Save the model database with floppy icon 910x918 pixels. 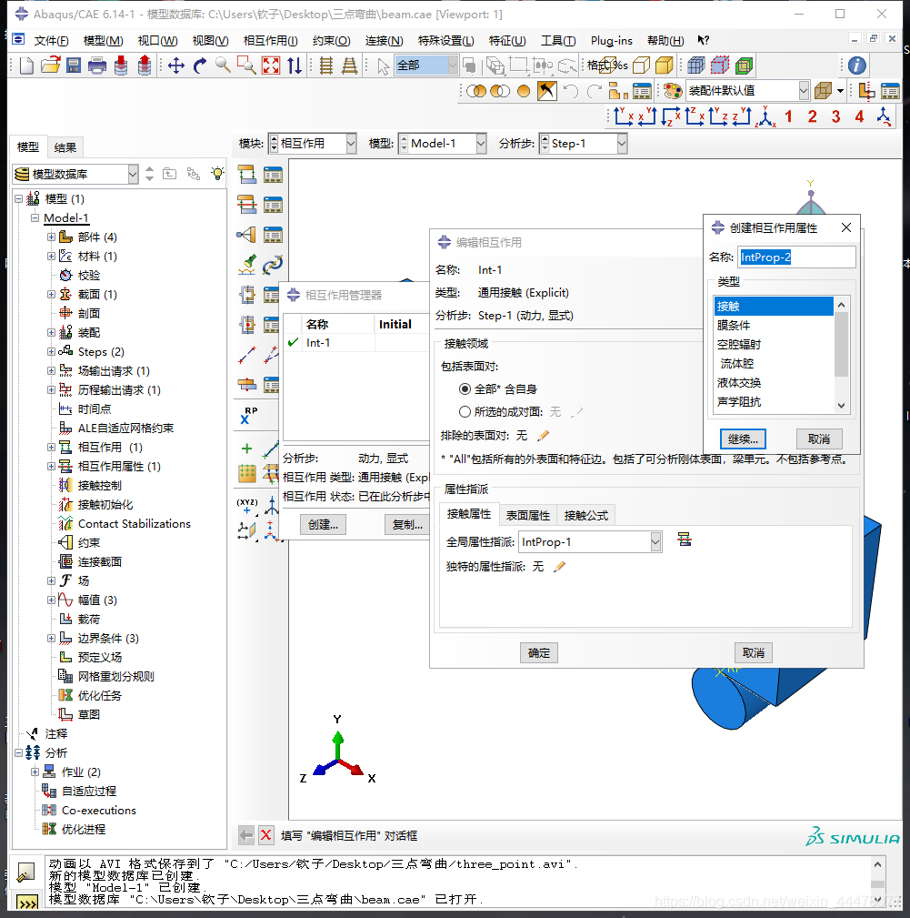tap(74, 65)
